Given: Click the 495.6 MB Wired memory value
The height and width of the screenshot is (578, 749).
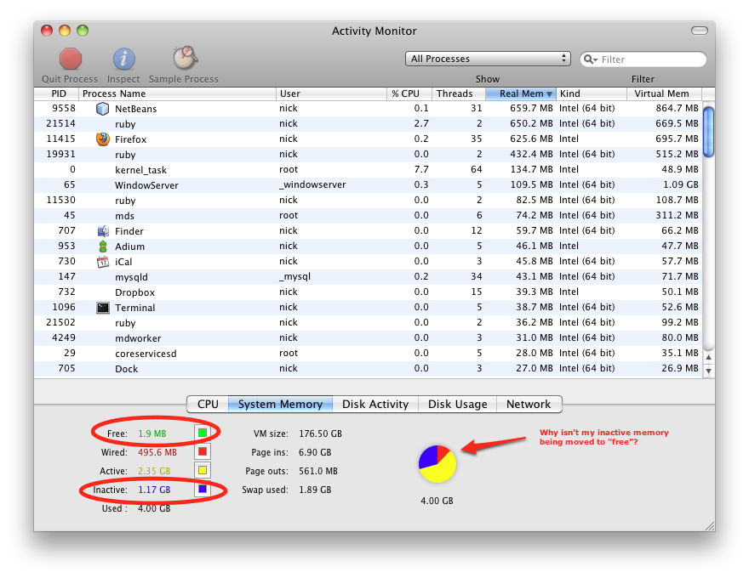Looking at the screenshot, I should (x=157, y=452).
